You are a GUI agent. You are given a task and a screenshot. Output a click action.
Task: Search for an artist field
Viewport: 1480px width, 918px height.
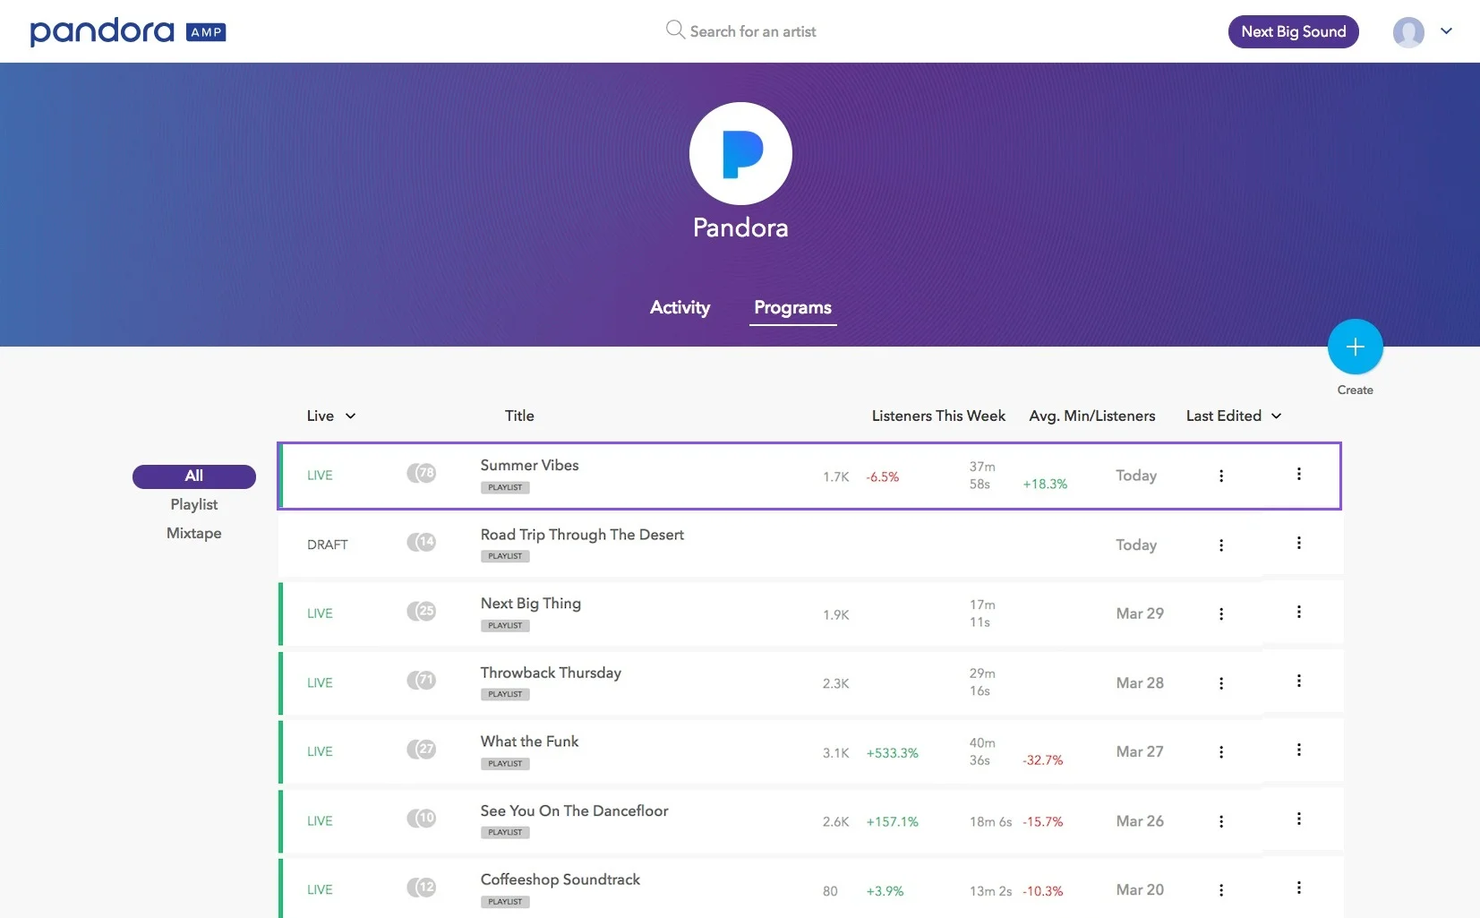coord(741,31)
